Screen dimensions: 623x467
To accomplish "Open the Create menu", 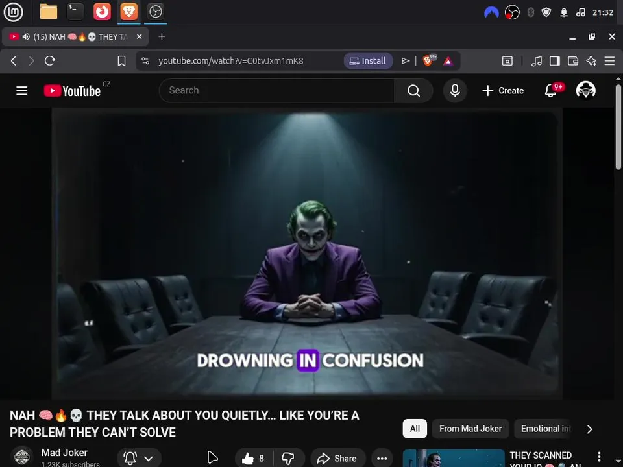I will tap(503, 91).
